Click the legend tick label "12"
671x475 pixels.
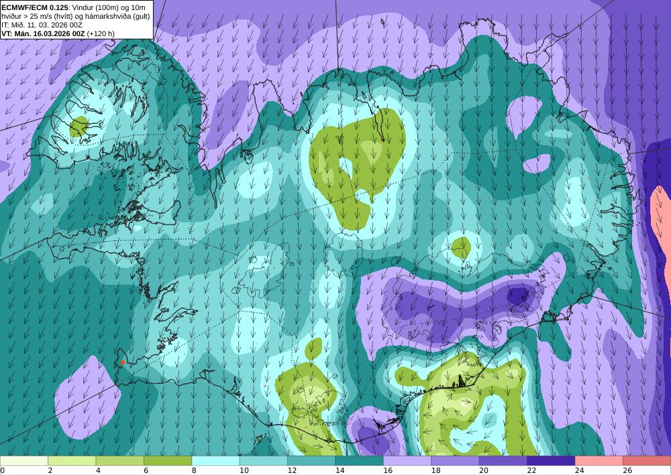(x=292, y=470)
